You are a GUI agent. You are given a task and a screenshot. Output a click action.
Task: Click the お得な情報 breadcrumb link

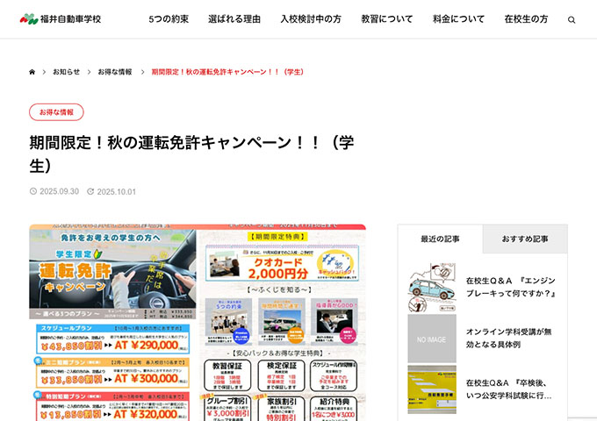[x=115, y=72]
